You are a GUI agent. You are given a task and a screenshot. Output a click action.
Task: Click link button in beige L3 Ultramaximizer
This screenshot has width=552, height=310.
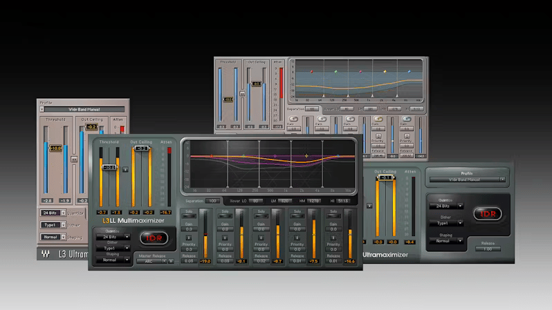point(74,159)
